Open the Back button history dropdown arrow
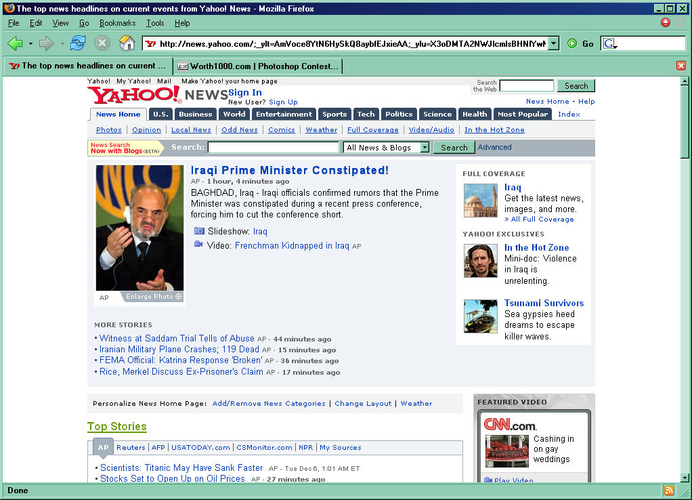The width and height of the screenshot is (692, 500). point(30,44)
